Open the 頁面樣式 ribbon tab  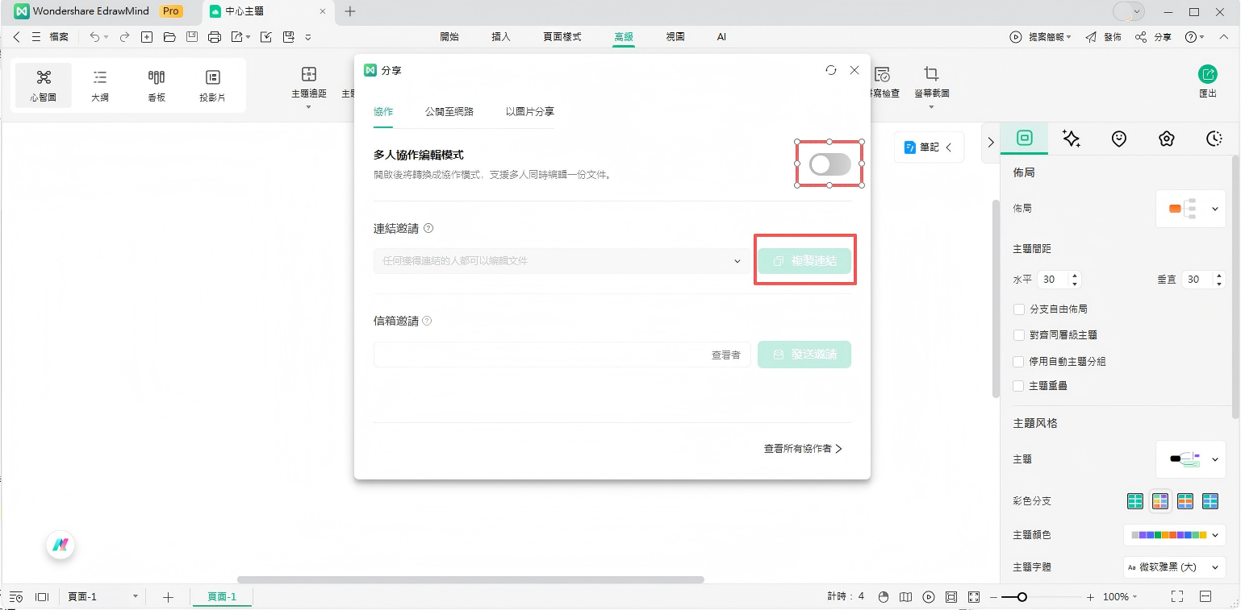click(562, 37)
